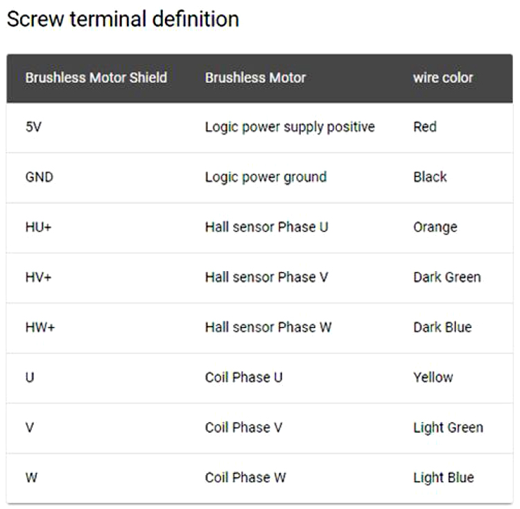Screen dimensions: 520x509
Task: Click the HW+ terminal cell
Action: point(40,327)
